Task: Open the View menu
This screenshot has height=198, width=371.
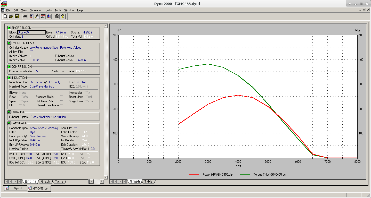Action: (x=24, y=10)
